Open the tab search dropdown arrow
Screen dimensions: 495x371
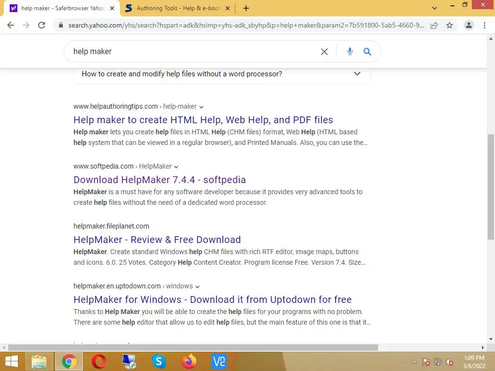point(435,8)
